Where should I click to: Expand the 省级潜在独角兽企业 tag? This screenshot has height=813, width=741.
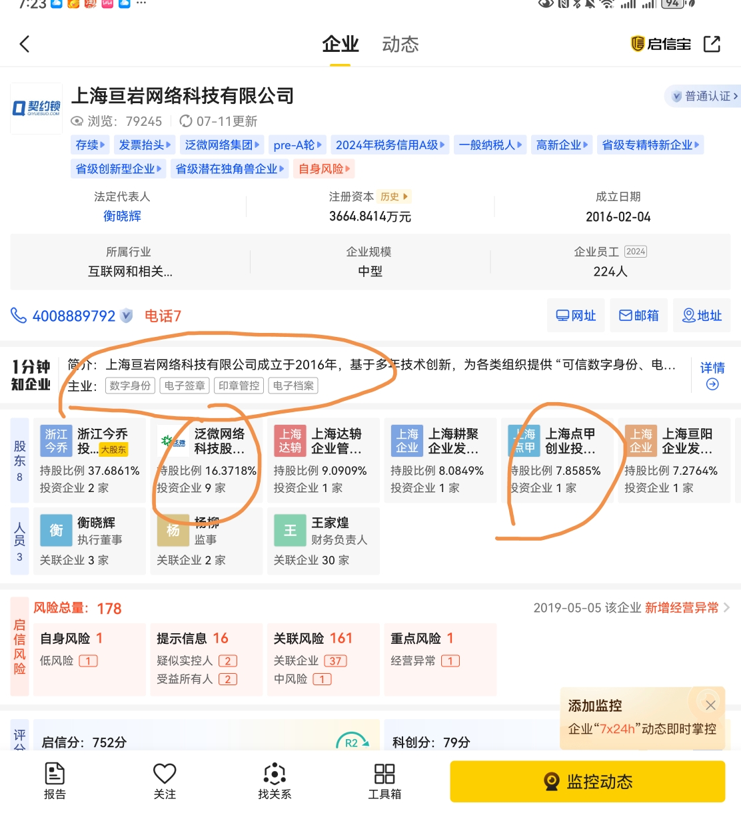[x=230, y=169]
